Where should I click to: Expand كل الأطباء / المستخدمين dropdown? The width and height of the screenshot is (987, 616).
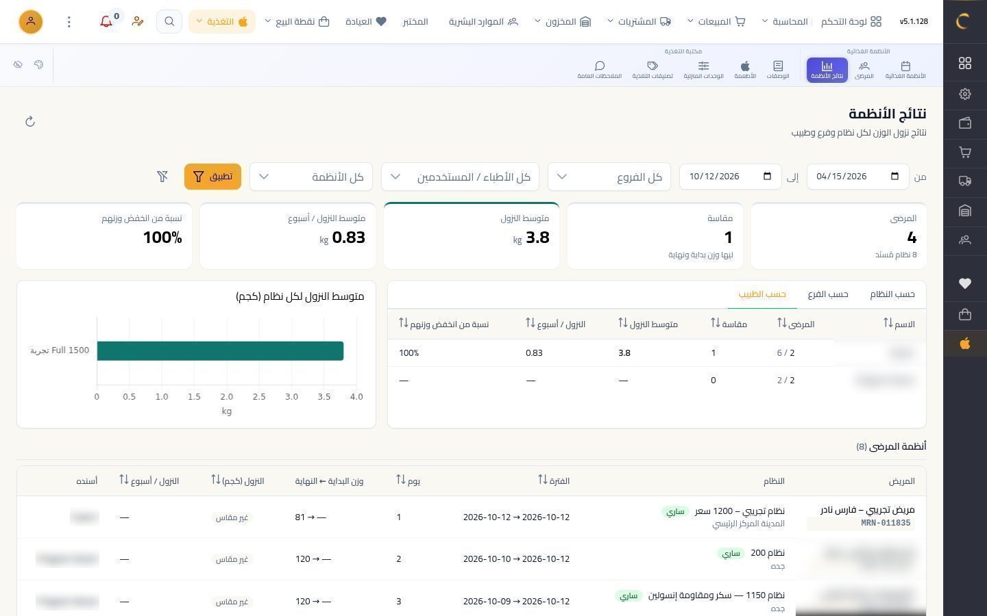pos(460,177)
